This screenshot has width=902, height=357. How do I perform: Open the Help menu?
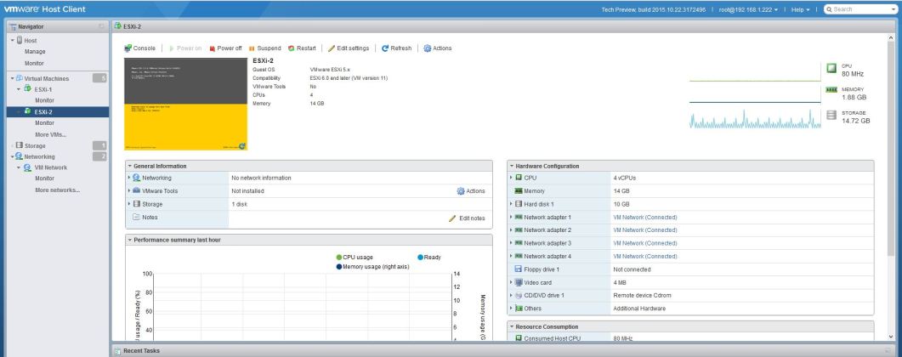pos(800,9)
